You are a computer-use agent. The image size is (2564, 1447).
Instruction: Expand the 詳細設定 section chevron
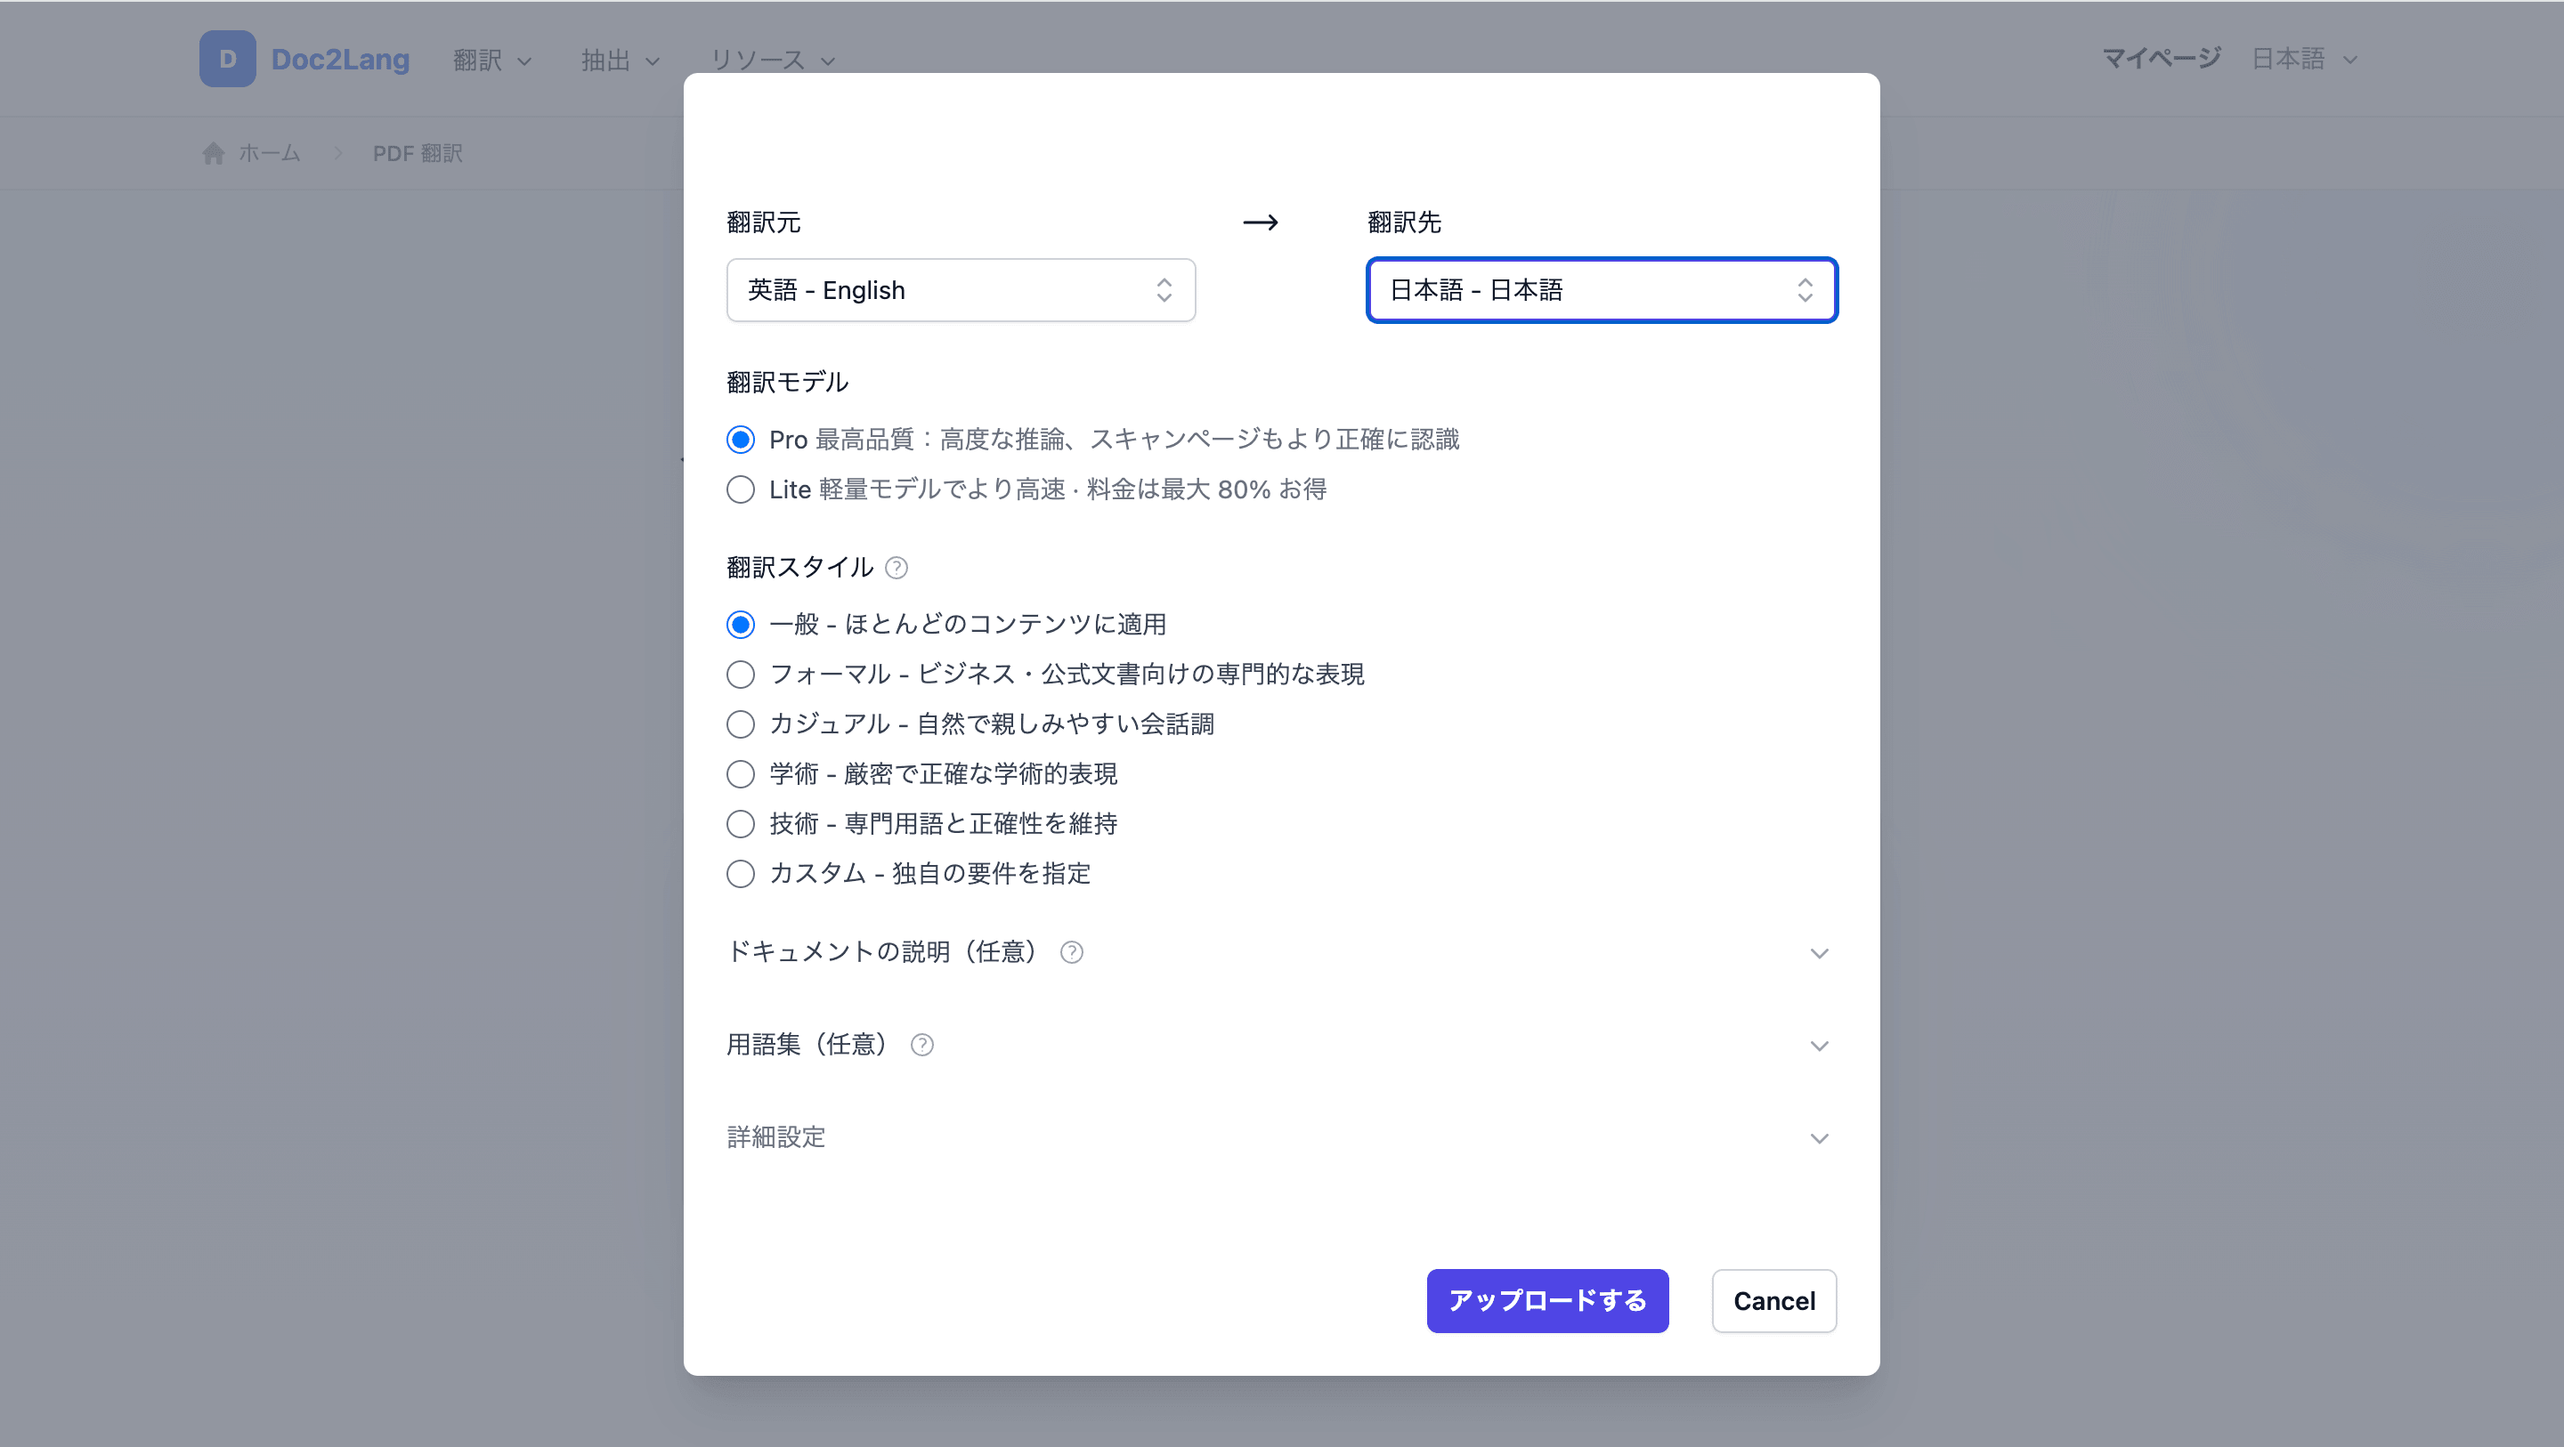coord(1819,1138)
